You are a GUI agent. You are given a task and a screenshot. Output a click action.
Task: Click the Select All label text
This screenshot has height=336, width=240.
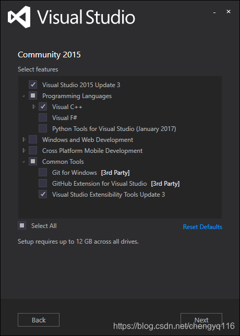pyautogui.click(x=44, y=225)
